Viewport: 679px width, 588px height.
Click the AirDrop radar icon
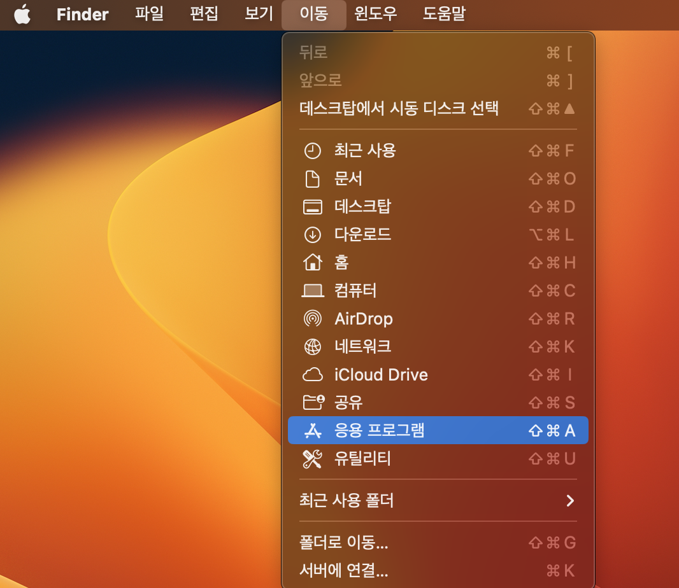point(313,319)
